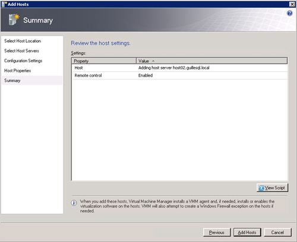
Task: Click the blue help question mark icon
Action: 289,13
